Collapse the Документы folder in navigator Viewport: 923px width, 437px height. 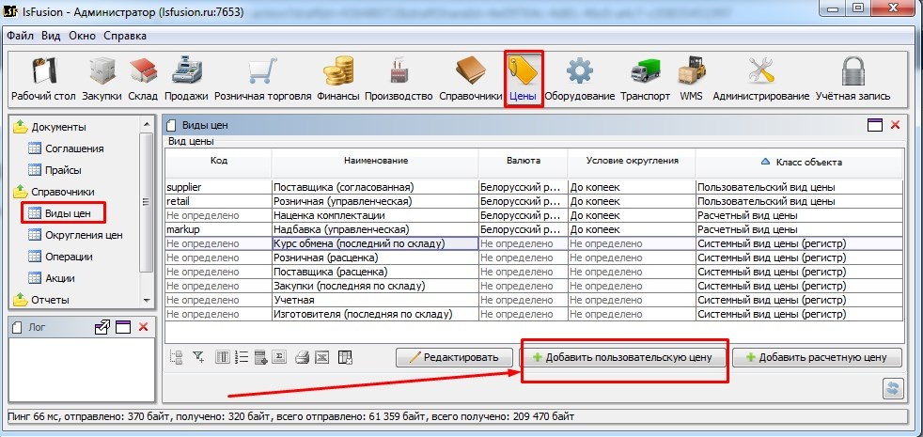[21, 127]
